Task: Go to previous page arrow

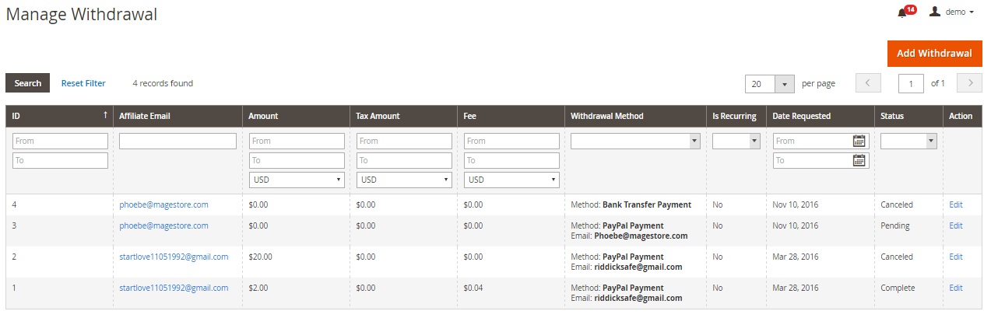Action: point(868,83)
